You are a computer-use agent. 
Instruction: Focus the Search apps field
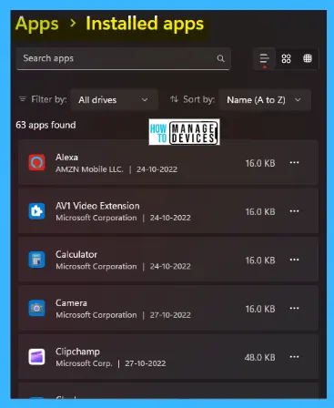coord(123,58)
